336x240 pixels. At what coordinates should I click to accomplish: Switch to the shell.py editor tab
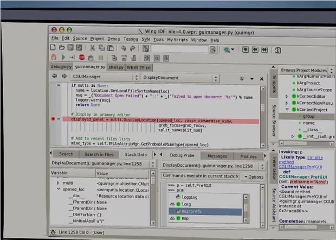click(116, 67)
